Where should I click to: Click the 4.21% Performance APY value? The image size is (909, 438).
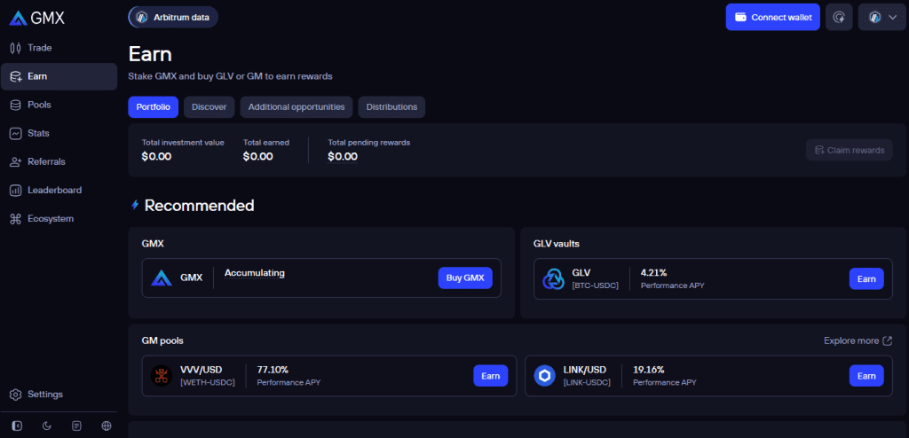coord(654,272)
